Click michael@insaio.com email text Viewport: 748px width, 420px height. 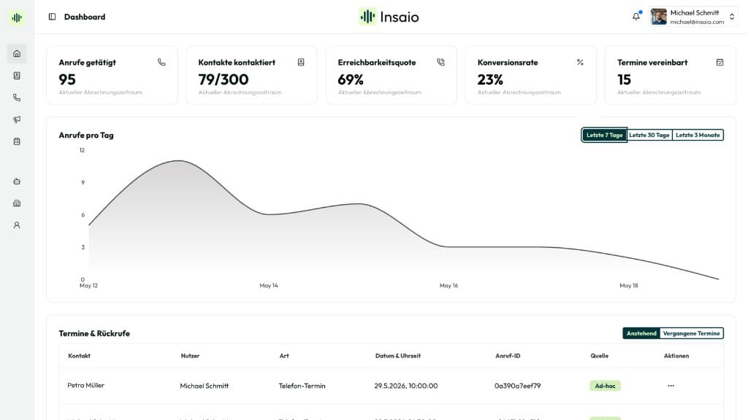(697, 22)
